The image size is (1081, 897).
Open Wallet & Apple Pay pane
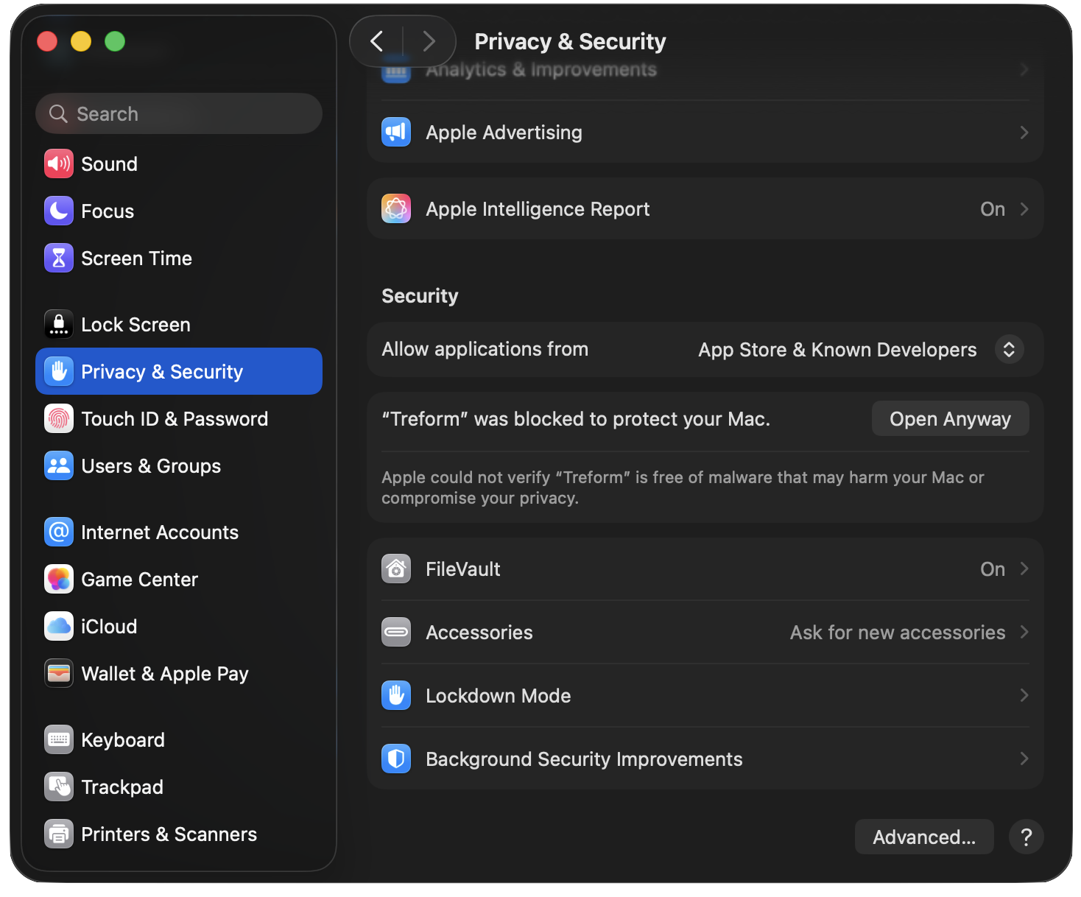(179, 673)
